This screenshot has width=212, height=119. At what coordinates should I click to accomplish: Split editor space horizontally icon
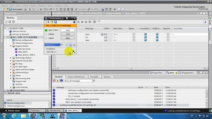[119, 9]
